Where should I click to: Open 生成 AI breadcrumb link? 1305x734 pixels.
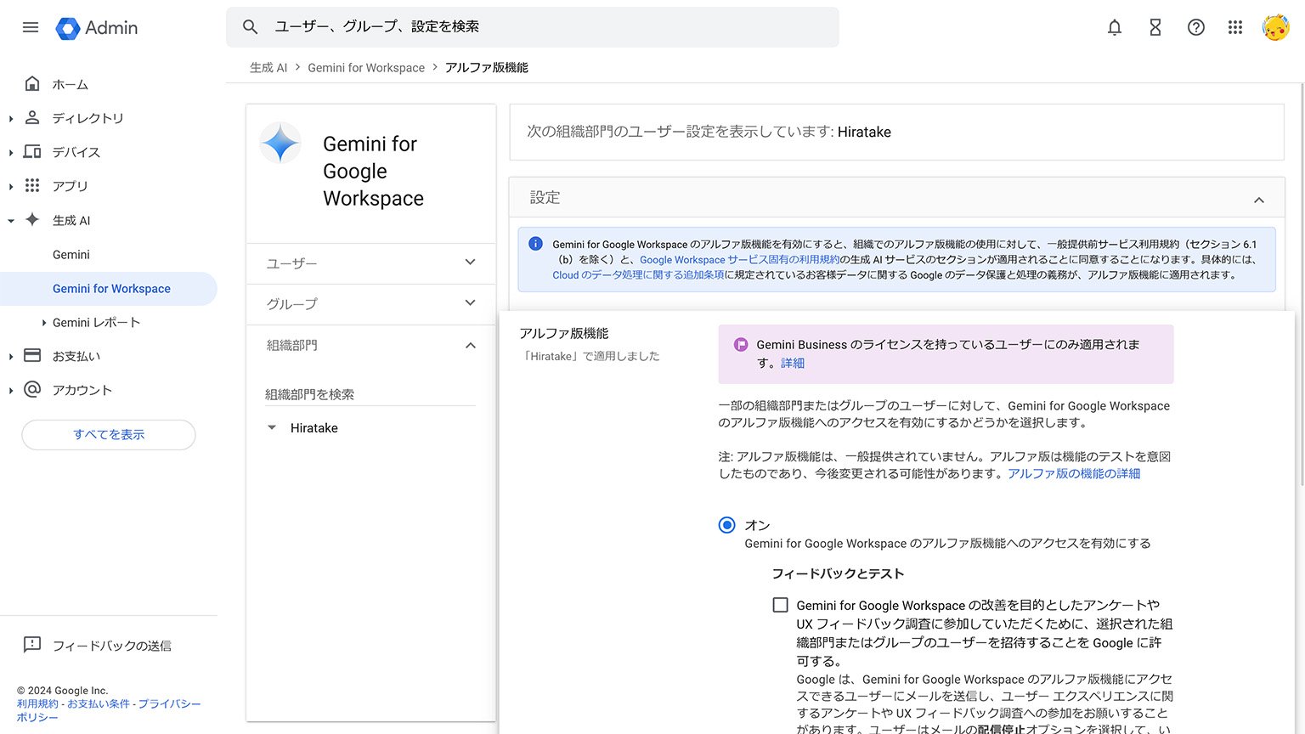[x=268, y=67]
